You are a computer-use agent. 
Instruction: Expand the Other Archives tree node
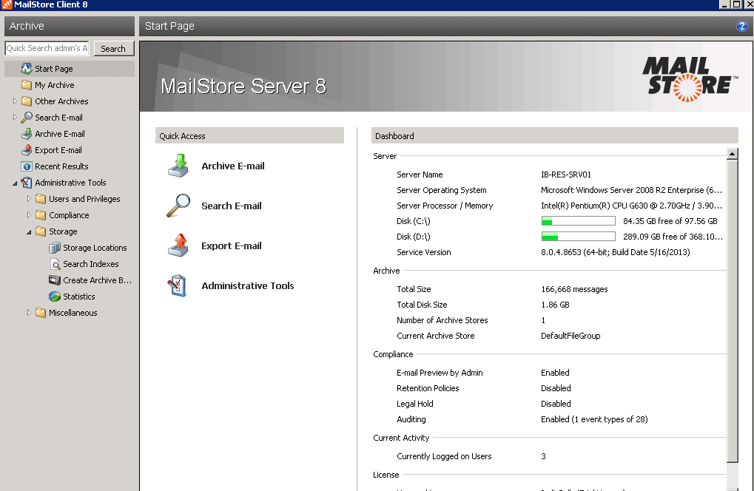pyautogui.click(x=14, y=101)
